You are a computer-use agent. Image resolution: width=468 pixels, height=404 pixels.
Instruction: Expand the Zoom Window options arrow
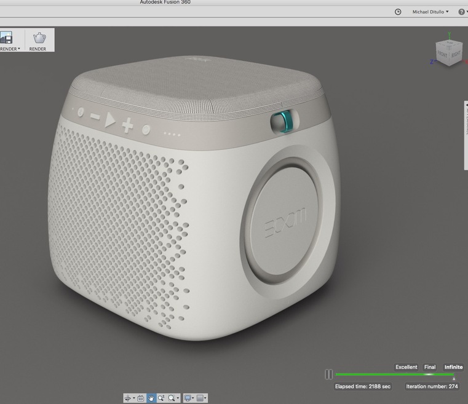[178, 398]
